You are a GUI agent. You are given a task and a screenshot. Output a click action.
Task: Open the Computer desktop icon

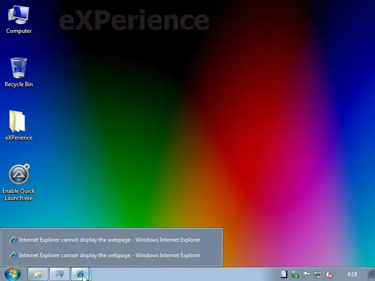(19, 20)
